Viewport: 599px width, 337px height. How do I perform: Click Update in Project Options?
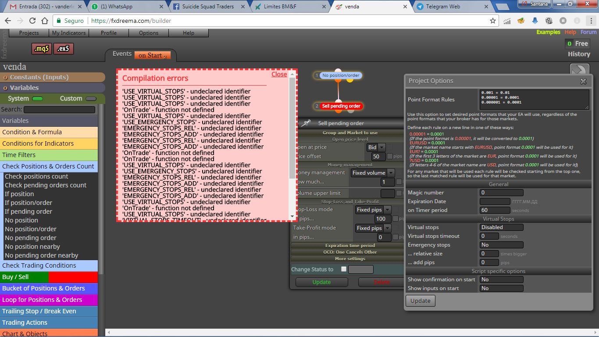point(421,301)
